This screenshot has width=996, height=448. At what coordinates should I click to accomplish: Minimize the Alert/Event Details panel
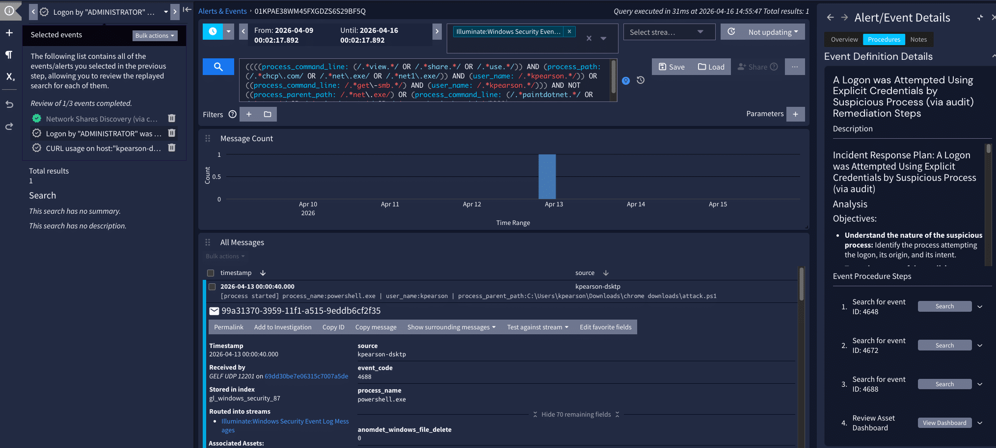pyautogui.click(x=980, y=17)
